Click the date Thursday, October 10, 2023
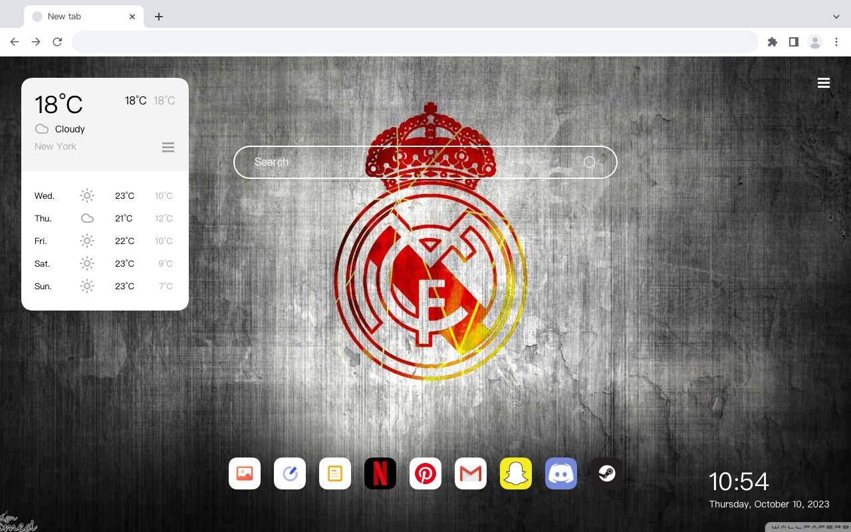The width and height of the screenshot is (851, 532). coord(769,504)
